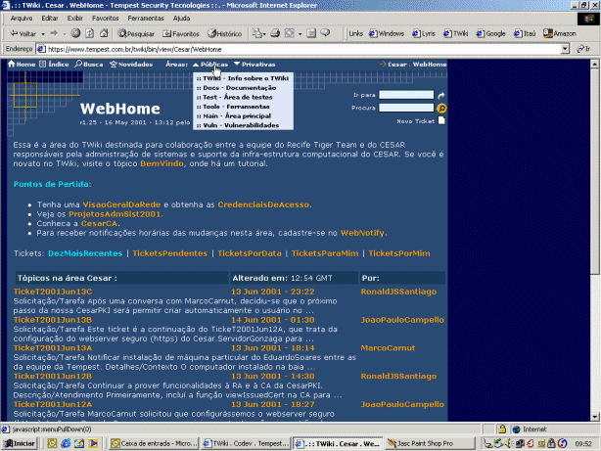Click the magnifier icon beside Procura

point(441,108)
